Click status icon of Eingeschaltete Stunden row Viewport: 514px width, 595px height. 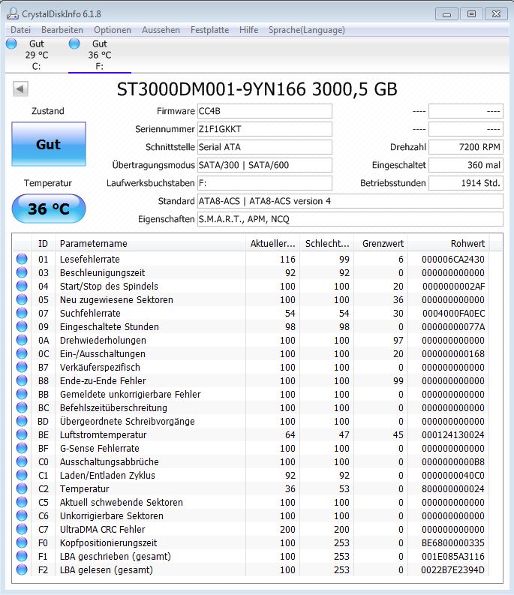coord(22,326)
